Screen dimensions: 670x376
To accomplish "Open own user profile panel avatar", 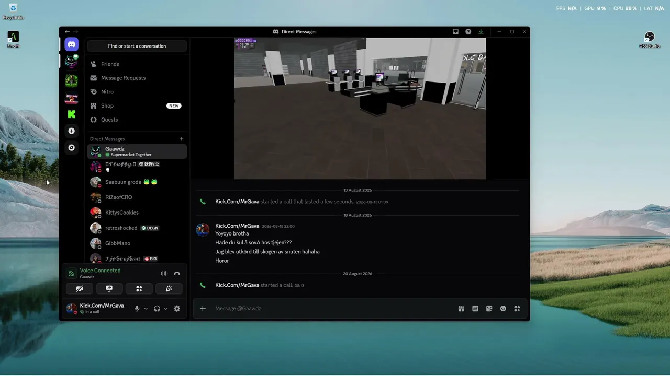I will (x=72, y=308).
